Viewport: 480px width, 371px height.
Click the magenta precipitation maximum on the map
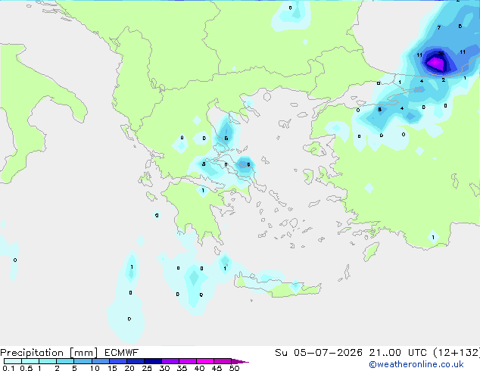pos(435,64)
